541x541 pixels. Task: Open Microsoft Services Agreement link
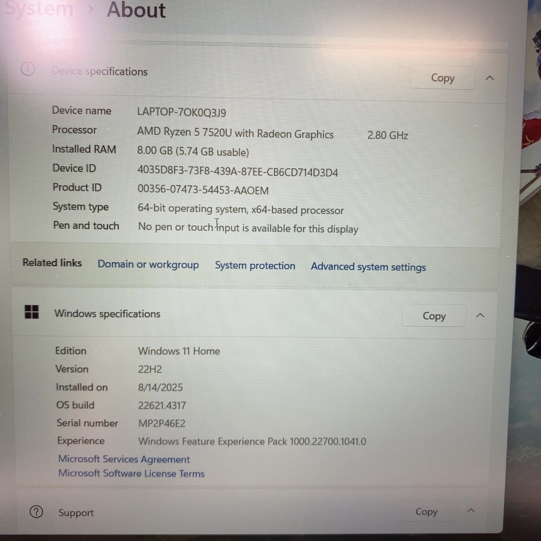pos(124,459)
